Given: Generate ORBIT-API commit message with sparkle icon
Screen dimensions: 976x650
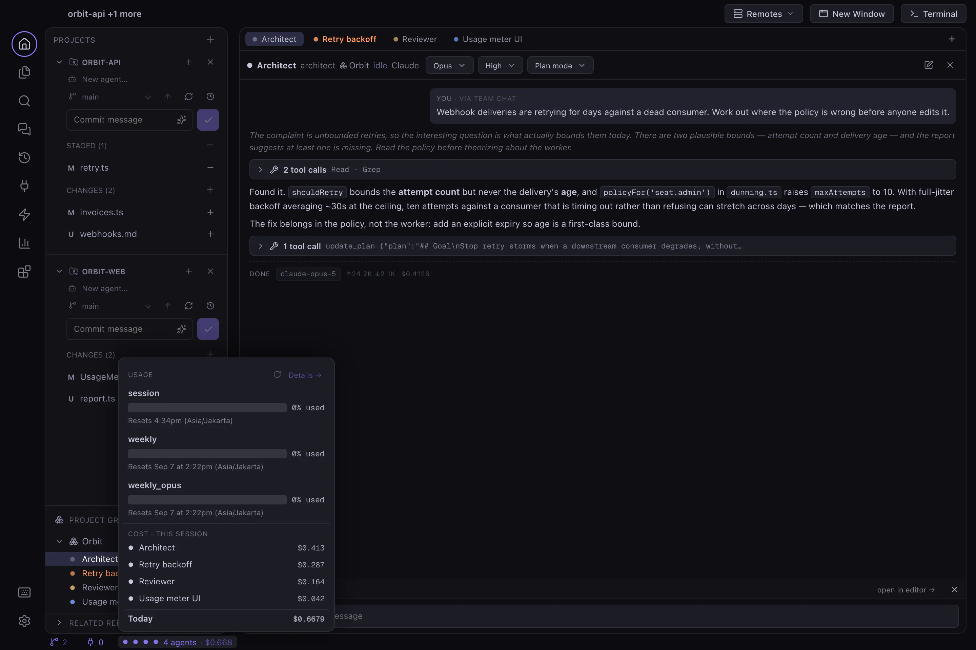Looking at the screenshot, I should [x=181, y=120].
